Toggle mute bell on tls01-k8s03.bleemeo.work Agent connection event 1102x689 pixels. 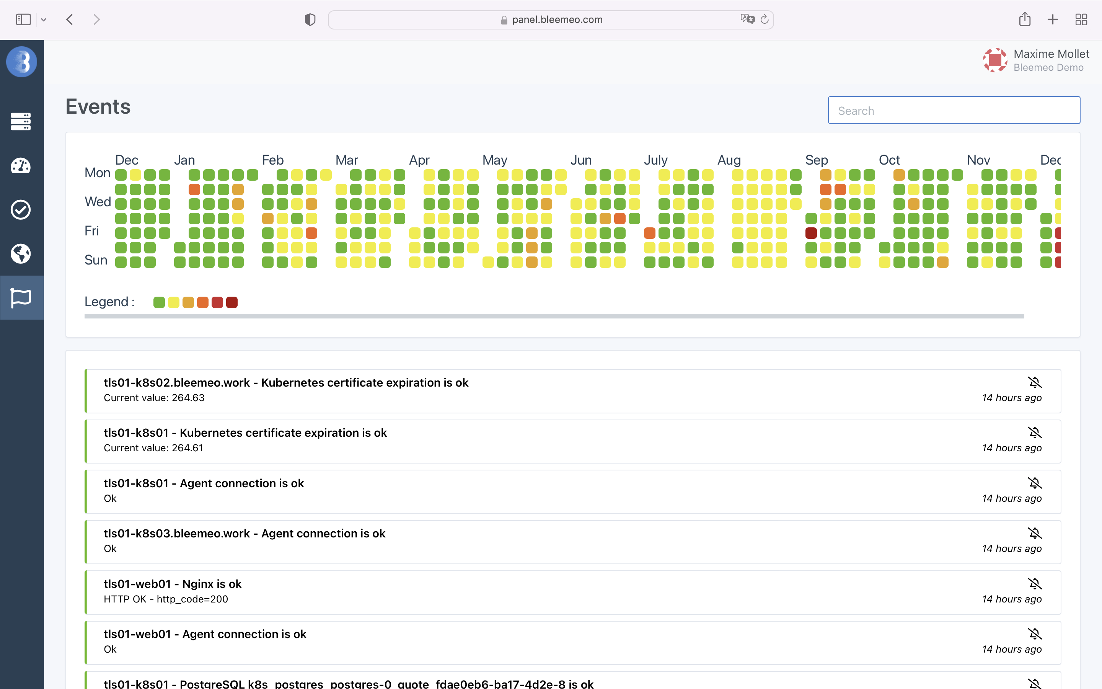(1034, 533)
